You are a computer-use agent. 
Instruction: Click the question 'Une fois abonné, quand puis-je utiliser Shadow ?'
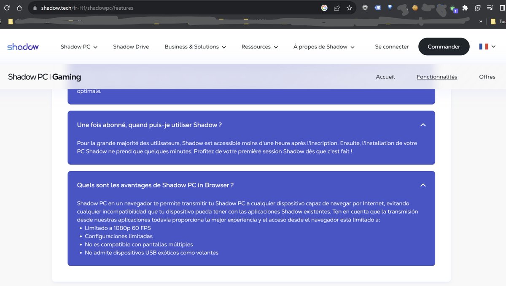(x=149, y=125)
